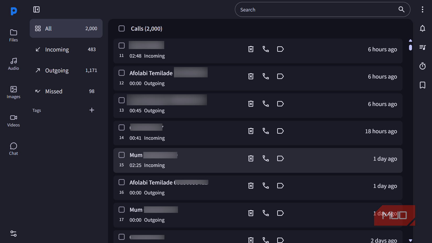Filter by Outgoing calls
The width and height of the screenshot is (432, 243).
(x=66, y=70)
